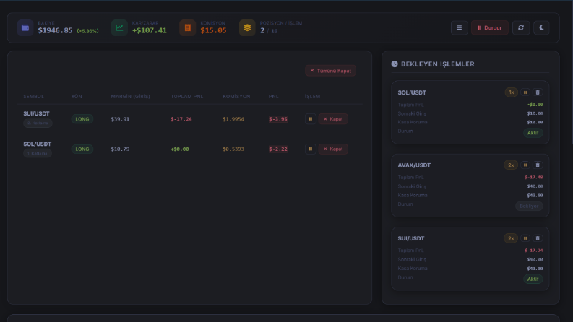Close the SOL/USDT position with Kapat
This screenshot has height=322, width=573.
tap(333, 149)
